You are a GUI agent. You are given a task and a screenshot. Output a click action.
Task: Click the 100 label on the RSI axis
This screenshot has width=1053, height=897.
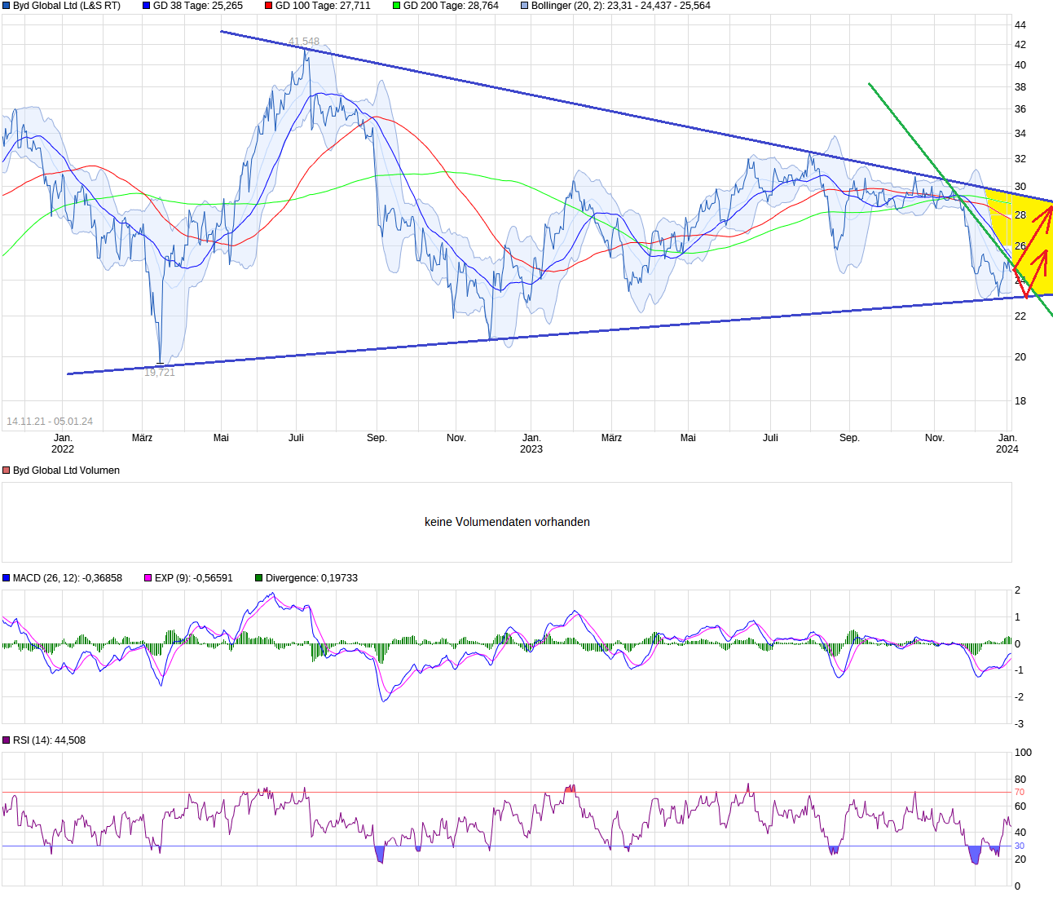(1023, 753)
